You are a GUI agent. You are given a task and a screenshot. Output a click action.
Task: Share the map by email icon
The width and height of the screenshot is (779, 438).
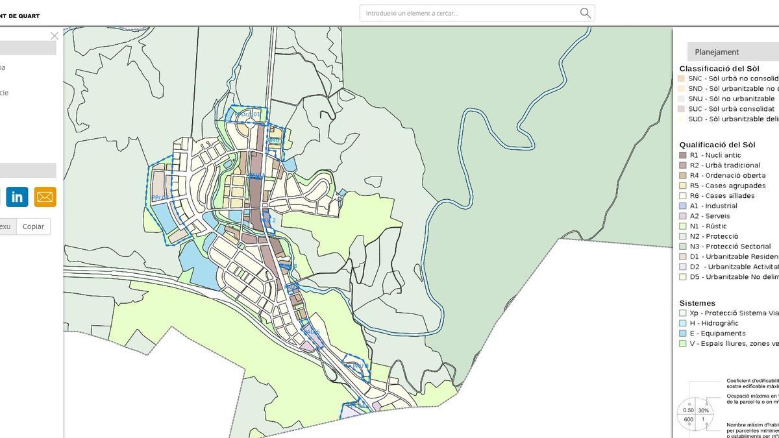pos(45,197)
